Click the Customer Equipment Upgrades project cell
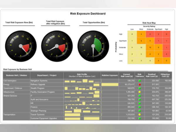The image size is (176, 132). pyautogui.click(x=47, y=118)
